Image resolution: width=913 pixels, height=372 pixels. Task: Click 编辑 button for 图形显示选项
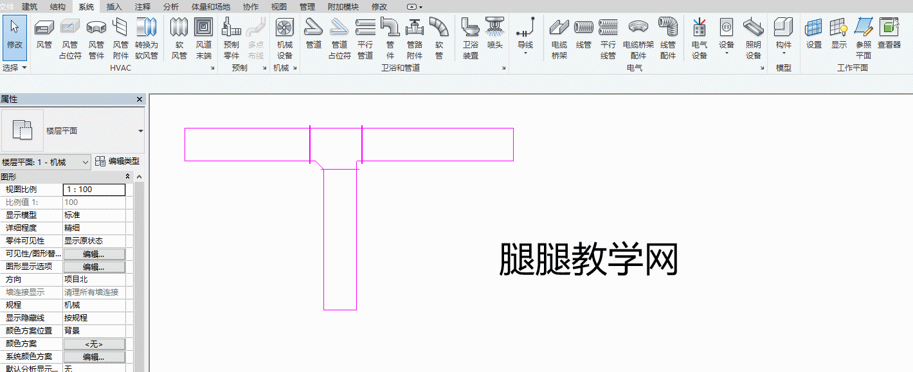[x=94, y=267]
